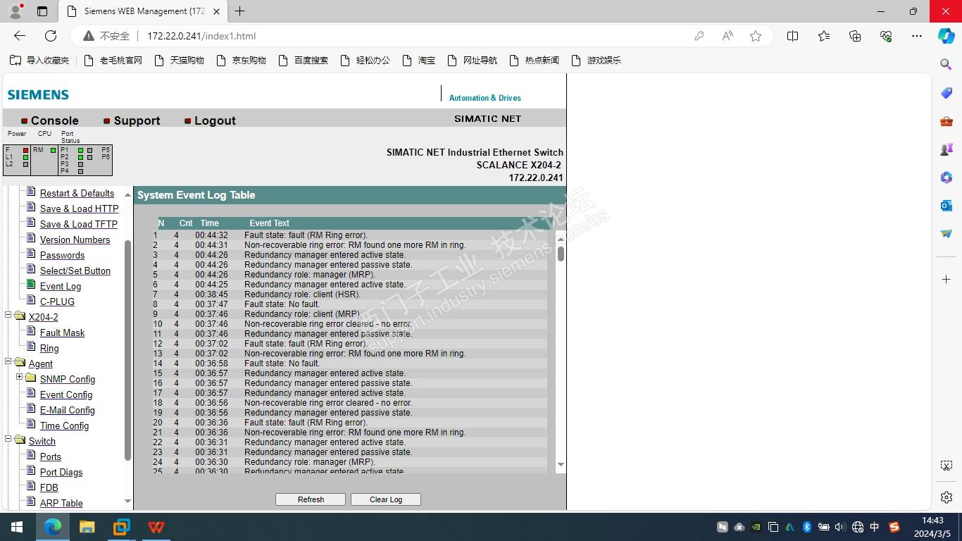Click the plus icon to customize Edge sidebar
This screenshot has width=962, height=541.
click(947, 280)
